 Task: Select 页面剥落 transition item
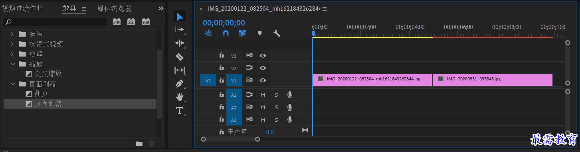[48, 104]
